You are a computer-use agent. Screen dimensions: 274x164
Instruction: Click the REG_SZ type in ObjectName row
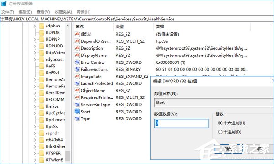tap(123, 91)
